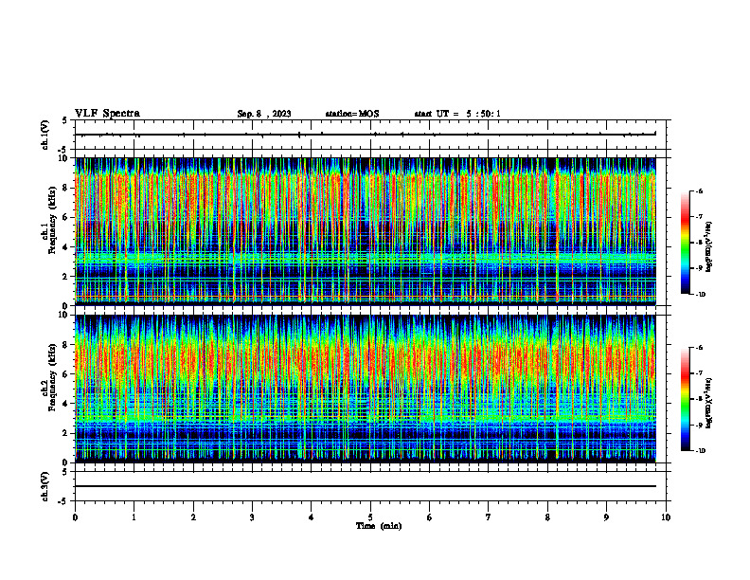750x580 pixels.
Task: Click the "-7" tick on the ch.2 colorbar
Action: click(x=699, y=373)
